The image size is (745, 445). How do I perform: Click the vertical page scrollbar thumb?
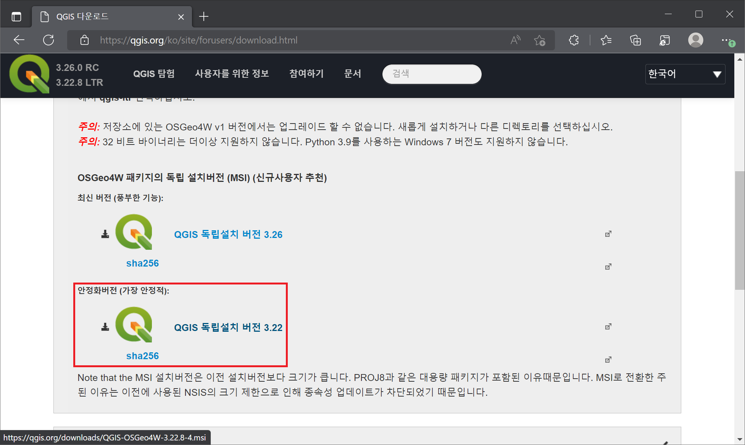tap(740, 230)
